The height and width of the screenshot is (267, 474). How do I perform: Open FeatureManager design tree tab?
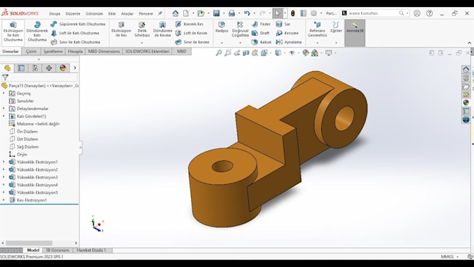7,68
